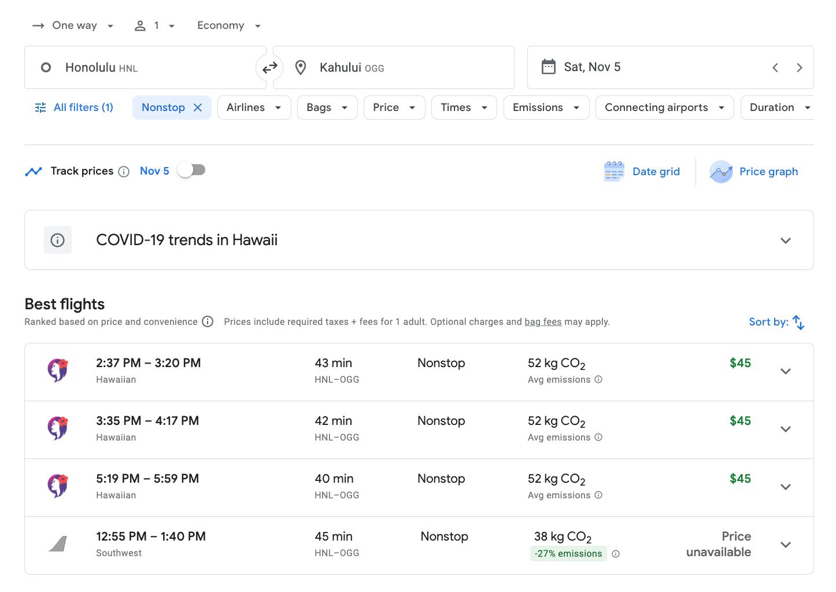The height and width of the screenshot is (592, 836).
Task: Click Best flights ranking info icon
Action: pos(208,321)
